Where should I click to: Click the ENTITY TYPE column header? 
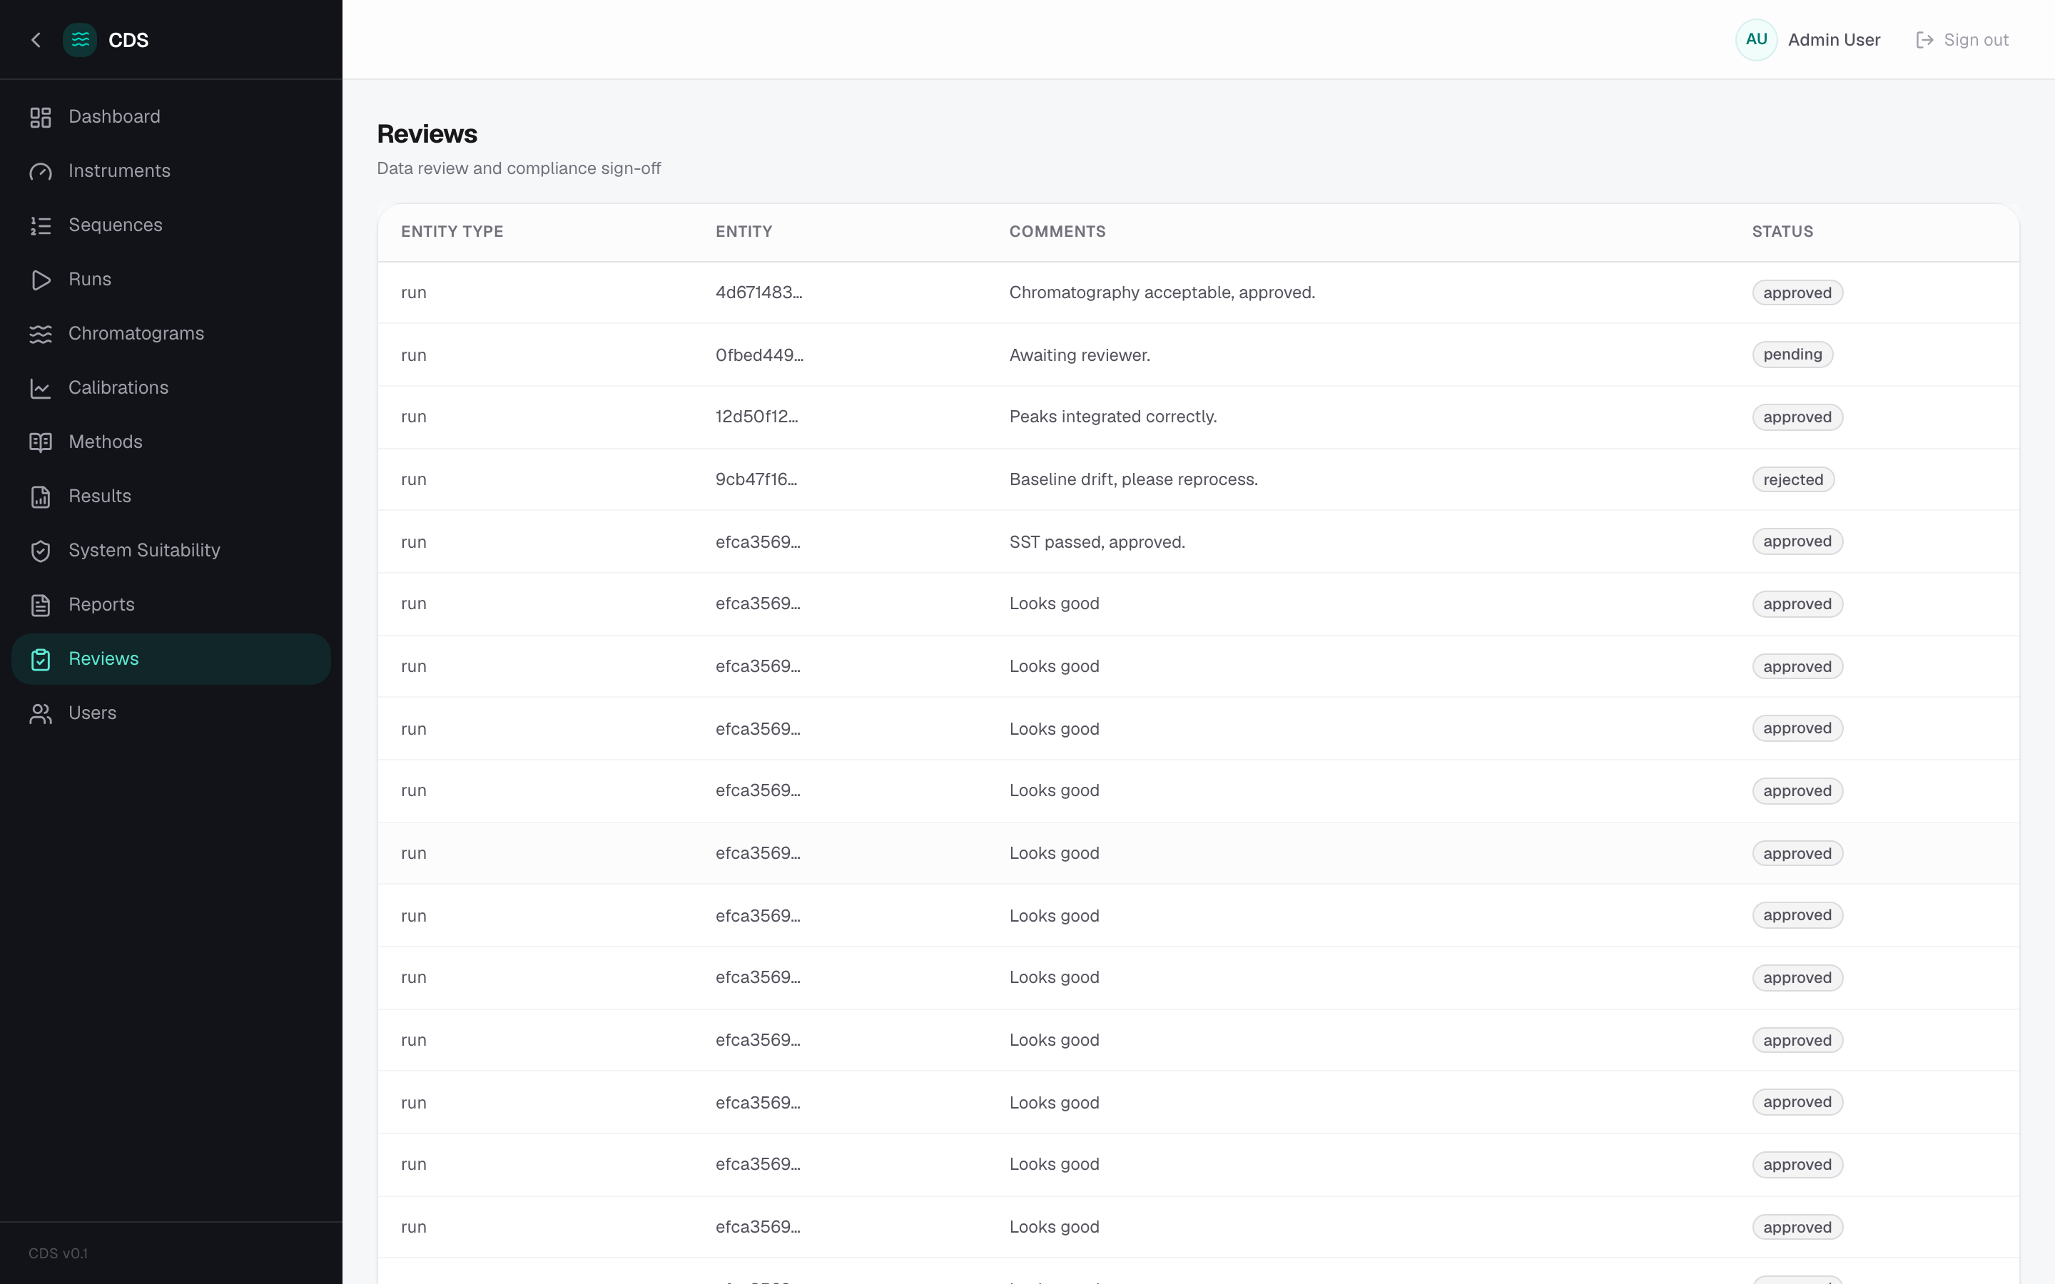452,232
